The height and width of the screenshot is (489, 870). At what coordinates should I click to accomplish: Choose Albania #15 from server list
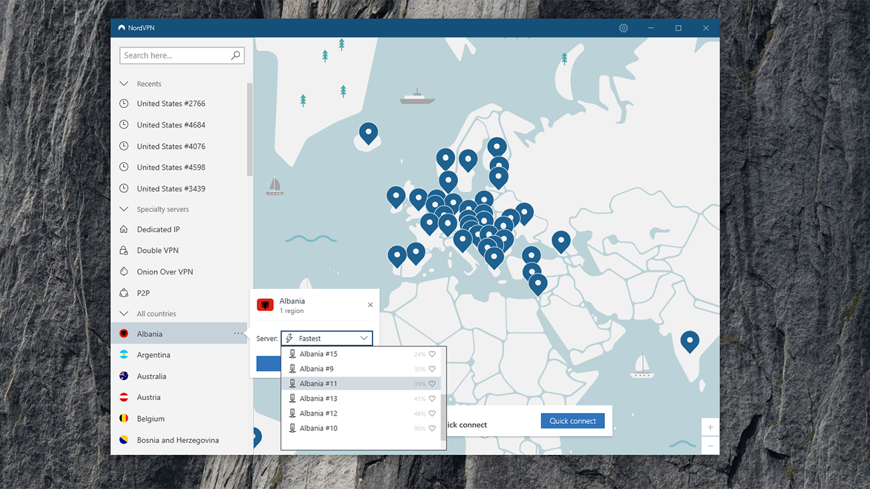tap(361, 354)
